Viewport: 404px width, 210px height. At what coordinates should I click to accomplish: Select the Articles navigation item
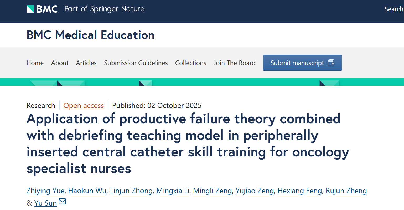[x=86, y=63]
